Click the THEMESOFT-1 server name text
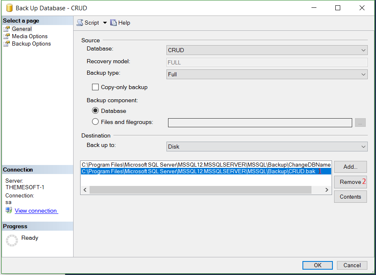 point(25,187)
